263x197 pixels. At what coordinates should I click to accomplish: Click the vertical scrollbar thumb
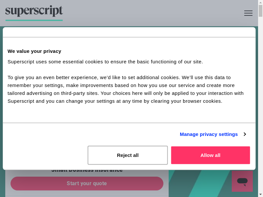pyautogui.click(x=260, y=11)
